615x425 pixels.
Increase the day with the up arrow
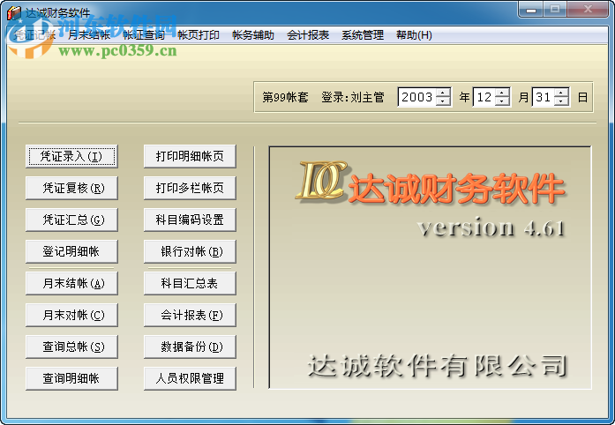pos(561,93)
